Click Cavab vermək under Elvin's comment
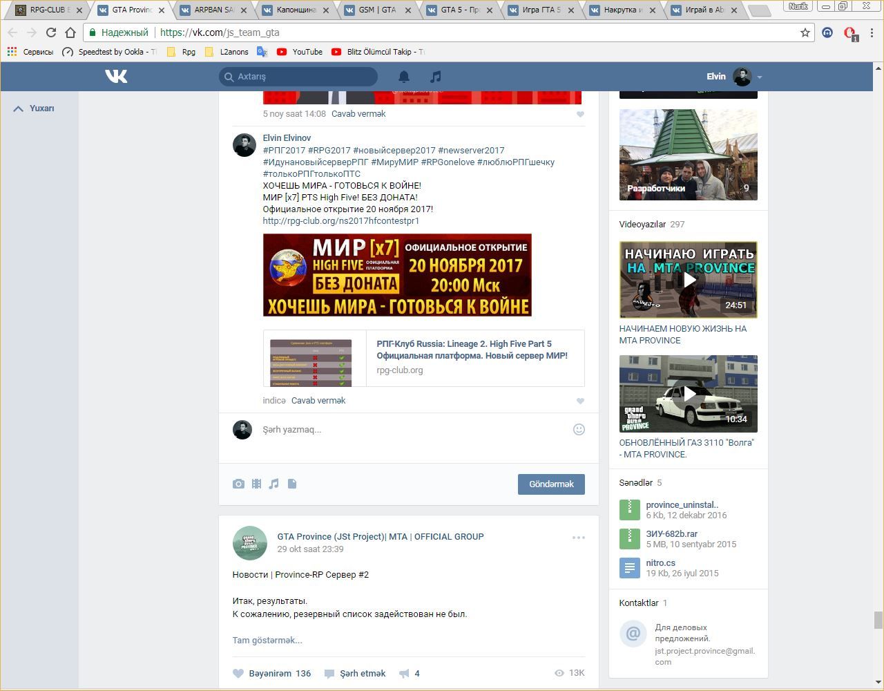884x691 pixels. tap(318, 401)
